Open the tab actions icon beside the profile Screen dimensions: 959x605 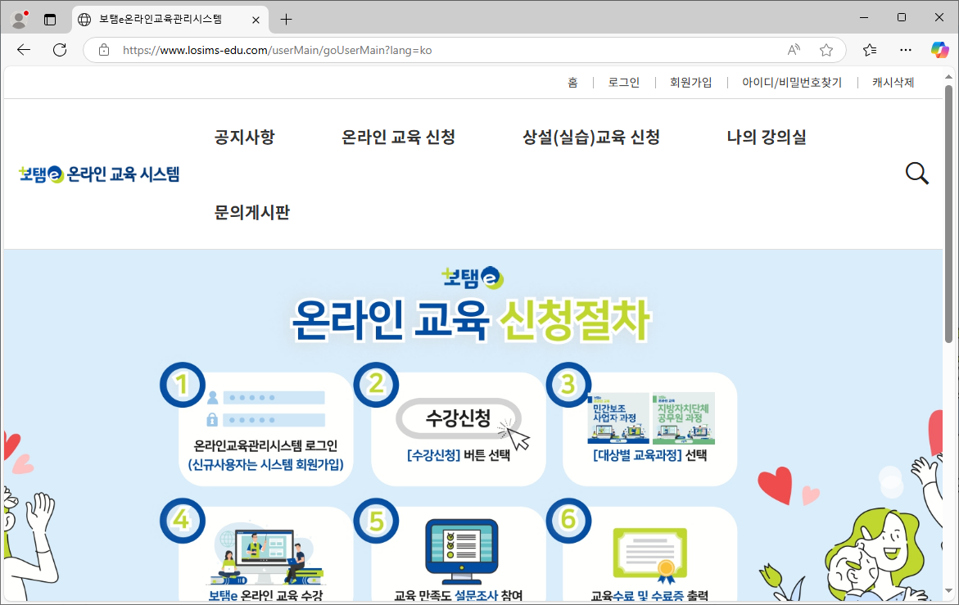coord(51,19)
